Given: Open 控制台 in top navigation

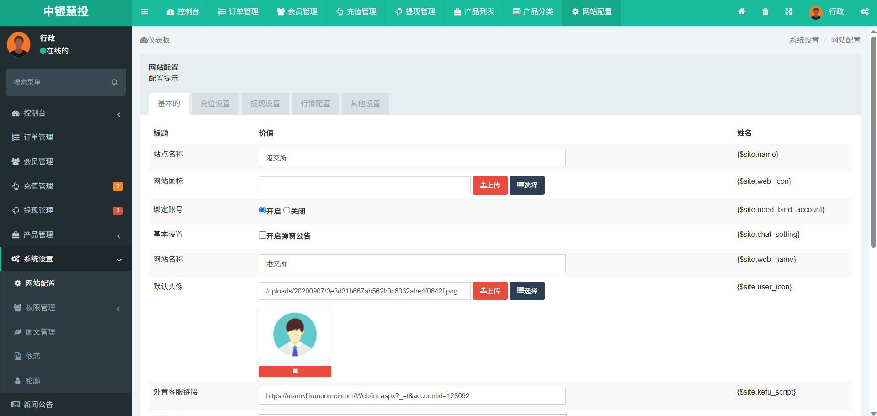Looking at the screenshot, I should coord(183,12).
